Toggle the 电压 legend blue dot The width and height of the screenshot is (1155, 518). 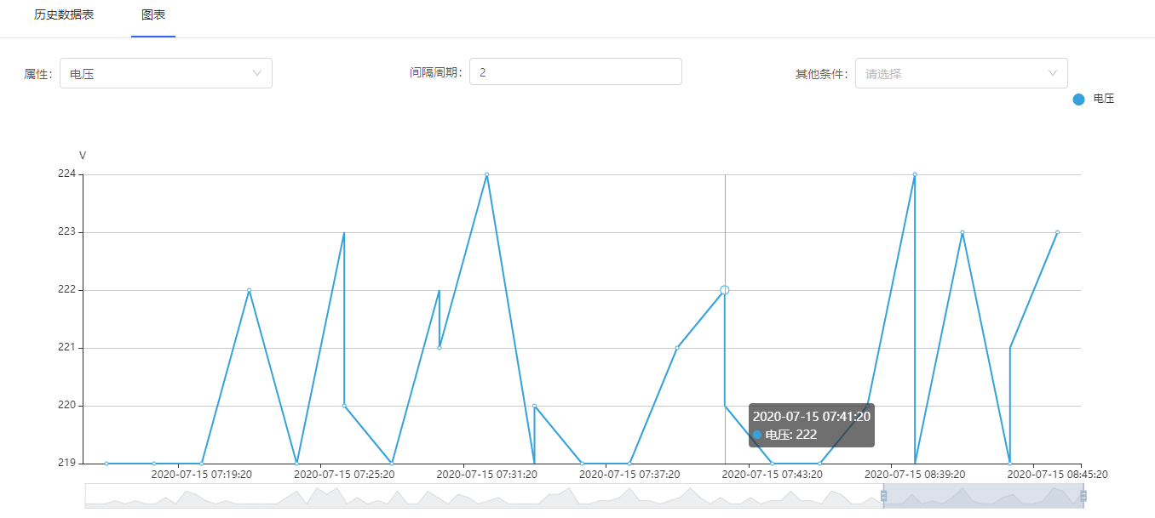point(1078,100)
